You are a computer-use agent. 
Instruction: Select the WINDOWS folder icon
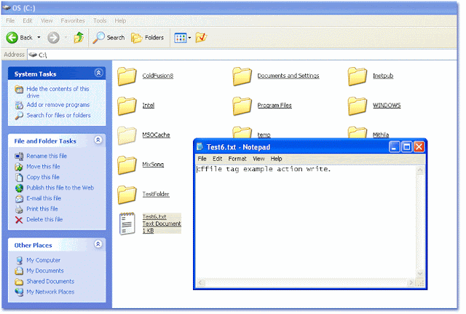[x=358, y=106]
